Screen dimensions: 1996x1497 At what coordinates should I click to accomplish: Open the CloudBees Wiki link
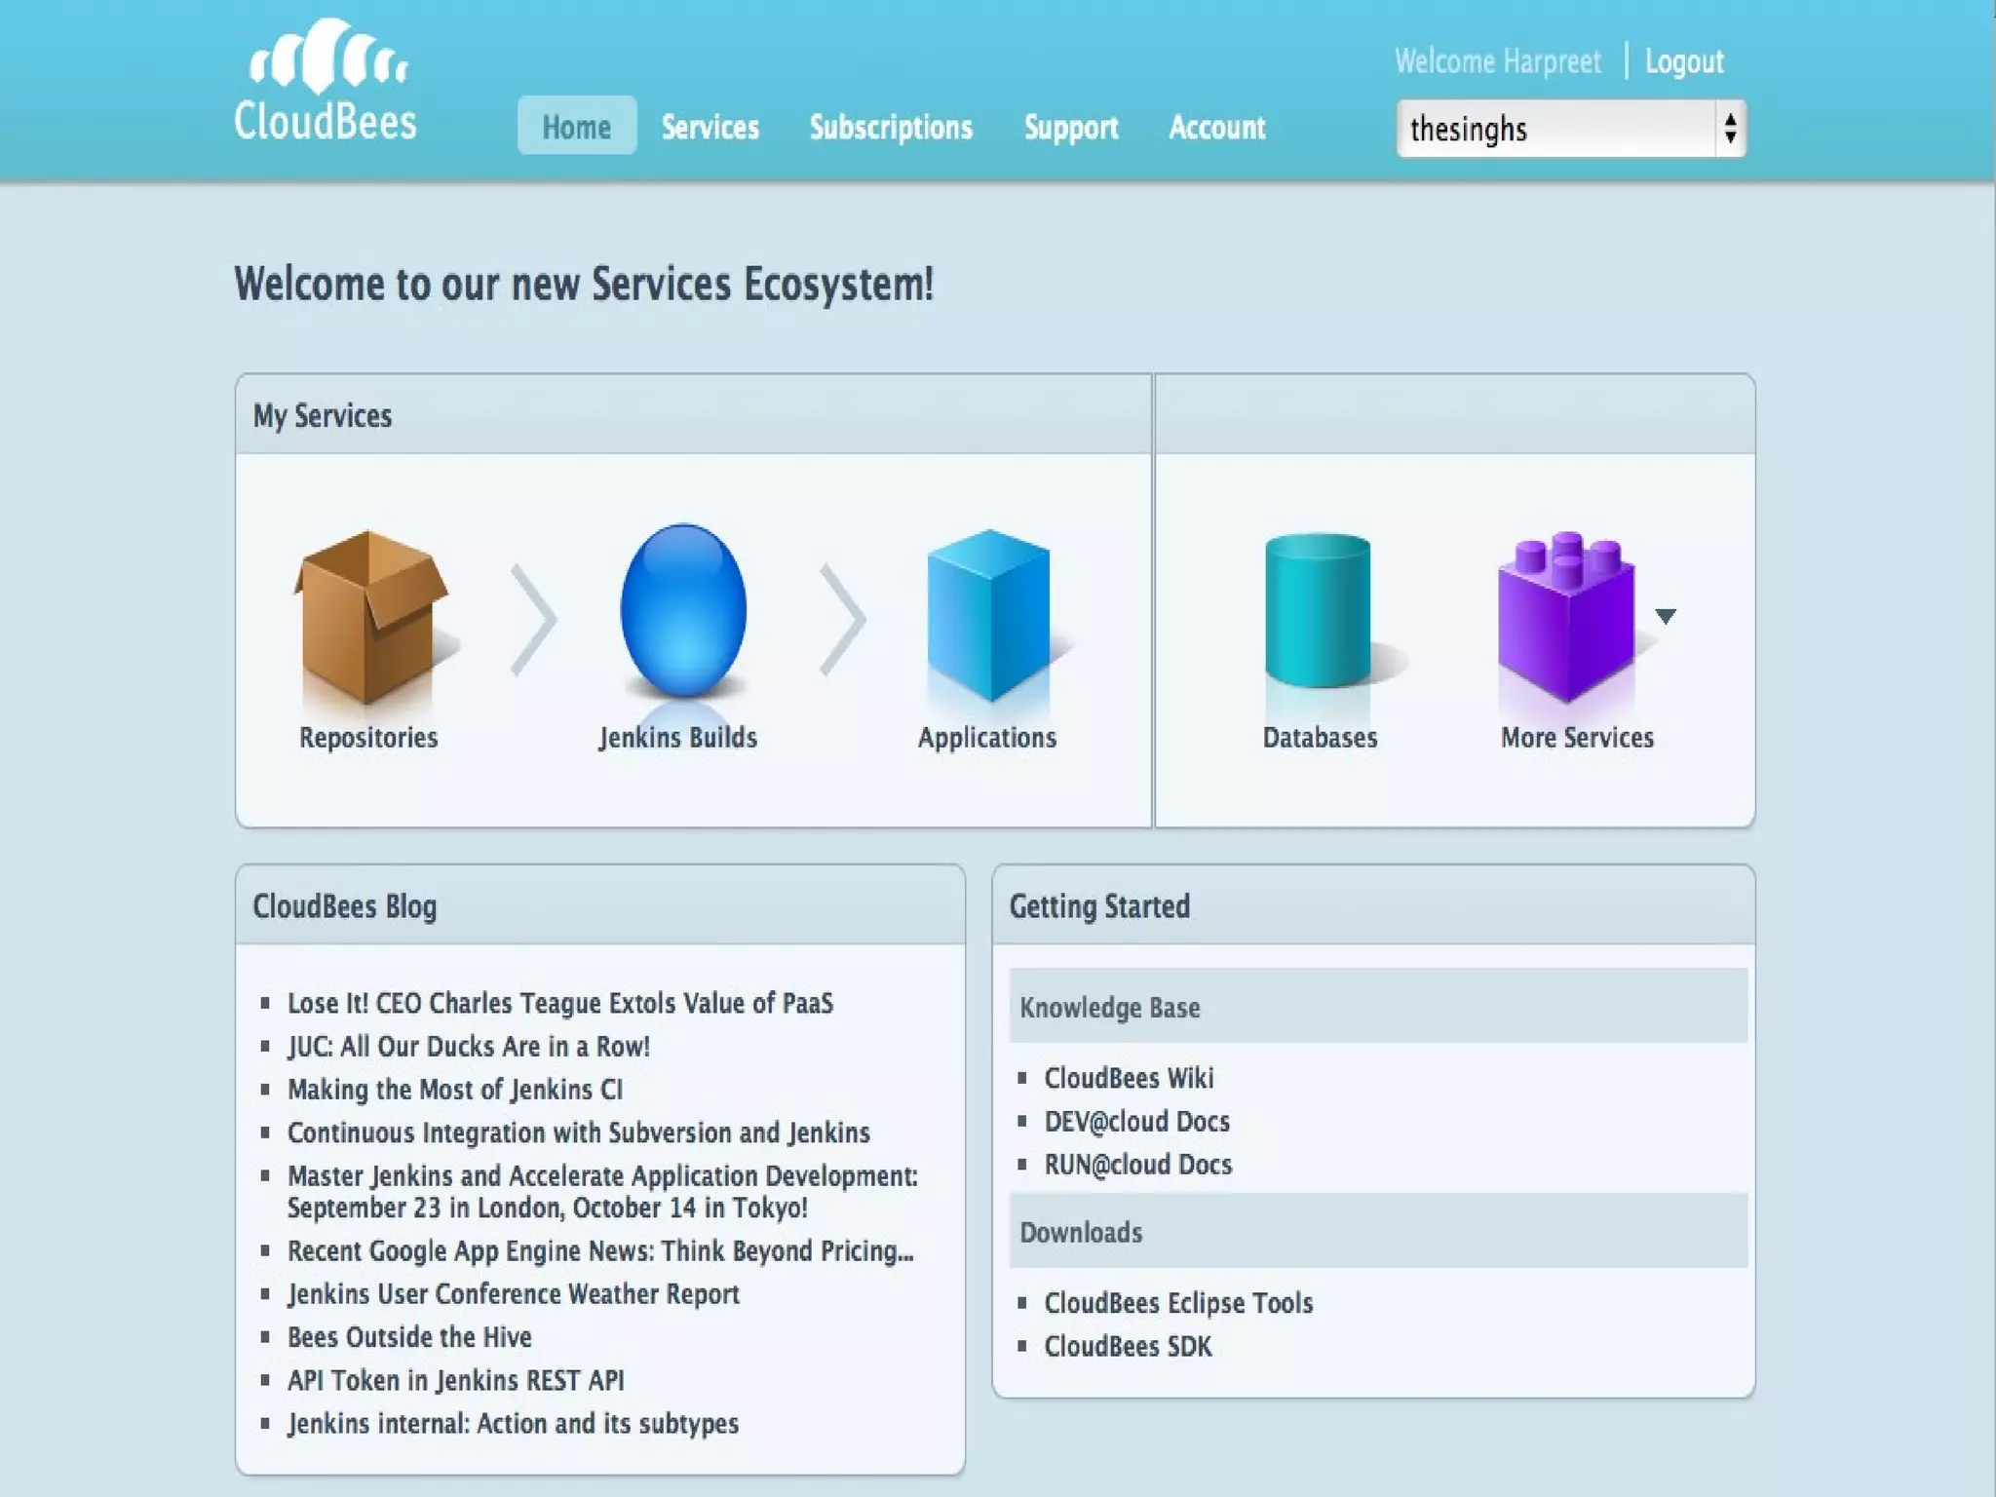[x=1129, y=1078]
